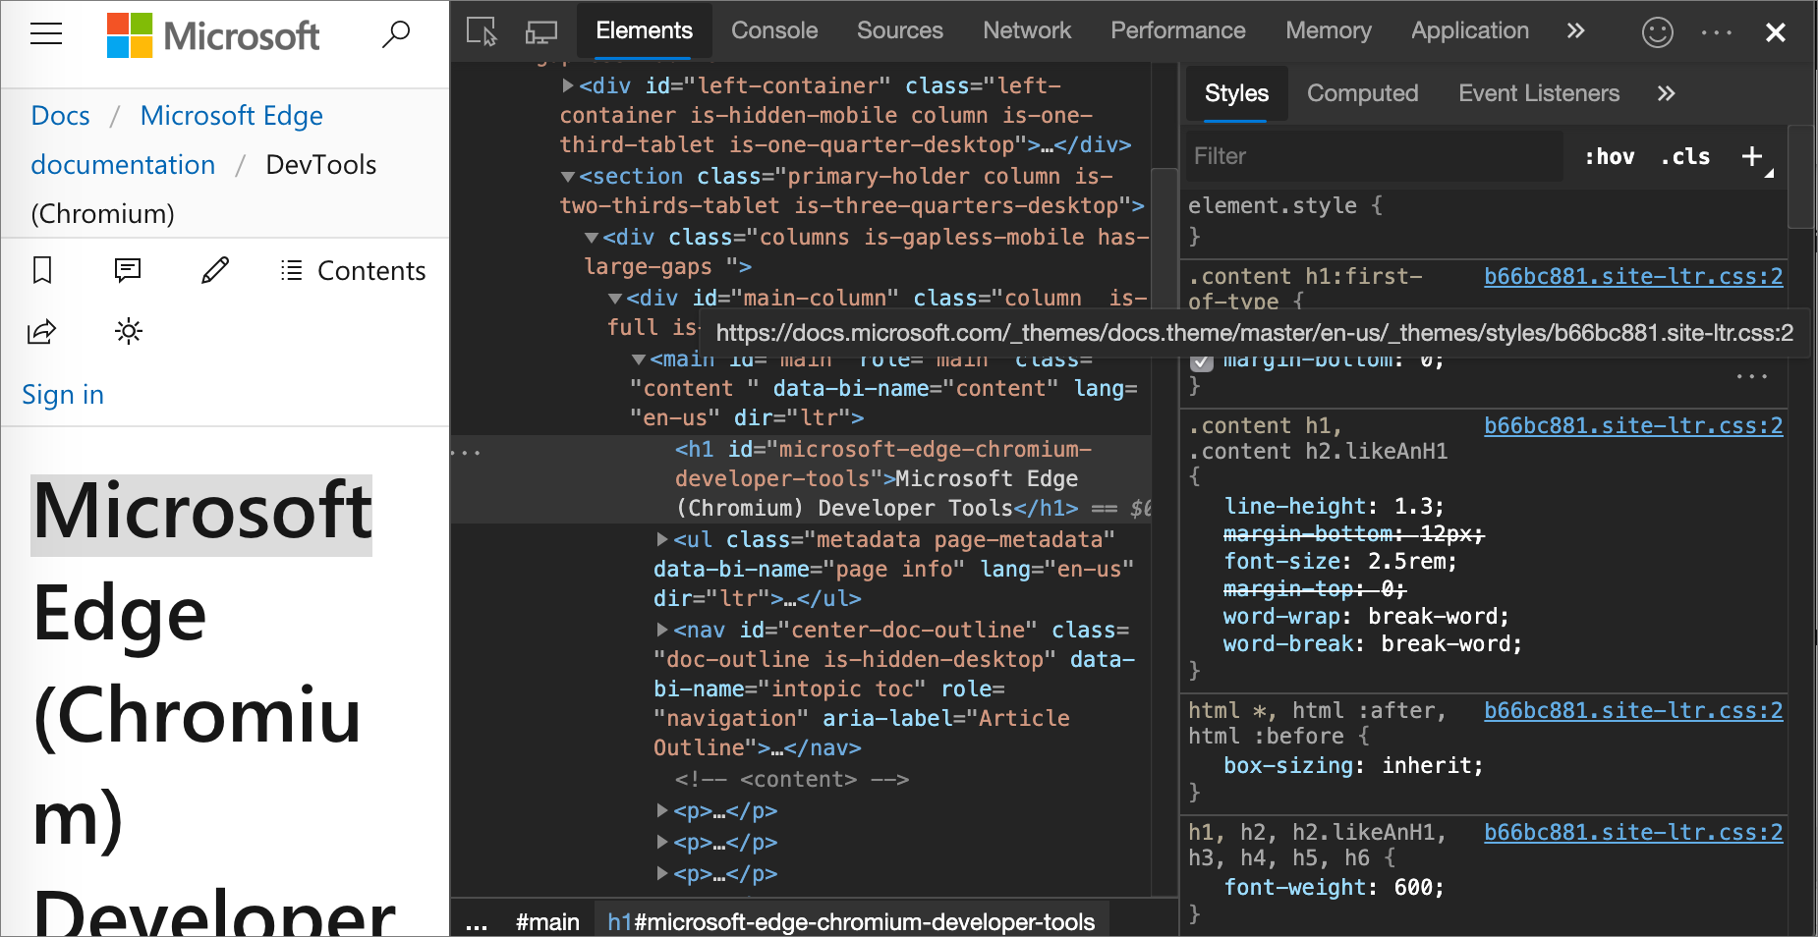Select the inspect element tool in DevTools
1818x937 pixels.
point(481,31)
